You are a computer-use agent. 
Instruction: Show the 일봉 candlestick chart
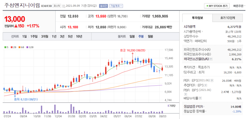pyautogui.click(x=132, y=36)
